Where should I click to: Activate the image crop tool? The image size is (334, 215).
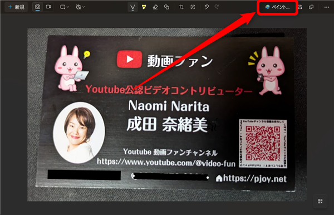coord(181,7)
